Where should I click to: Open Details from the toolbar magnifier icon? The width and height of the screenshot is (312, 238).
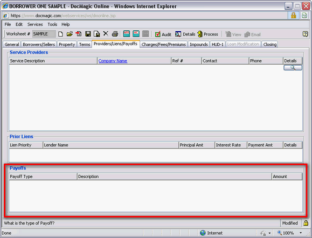(x=185, y=34)
